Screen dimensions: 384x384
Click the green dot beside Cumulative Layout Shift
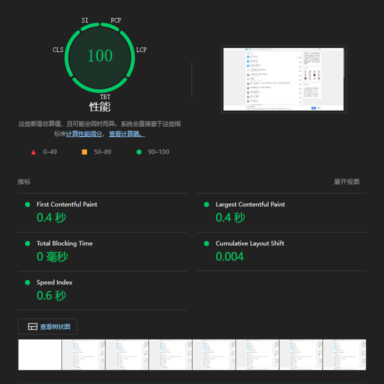coord(206,243)
